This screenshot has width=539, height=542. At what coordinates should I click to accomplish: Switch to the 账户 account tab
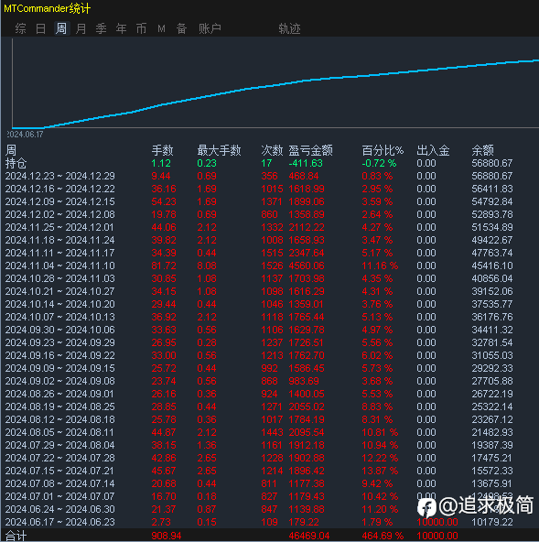coord(210,28)
